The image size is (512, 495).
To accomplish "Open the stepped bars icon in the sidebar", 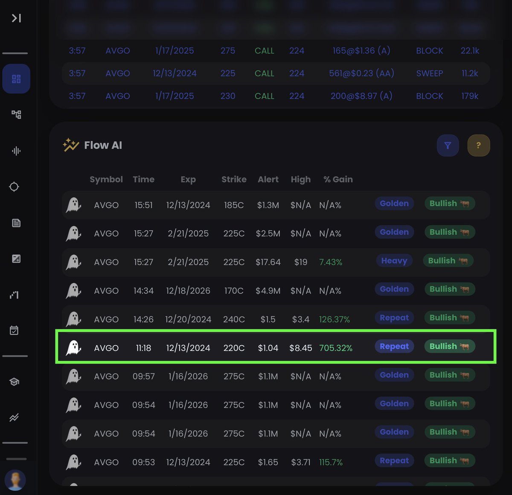I will click(14, 295).
